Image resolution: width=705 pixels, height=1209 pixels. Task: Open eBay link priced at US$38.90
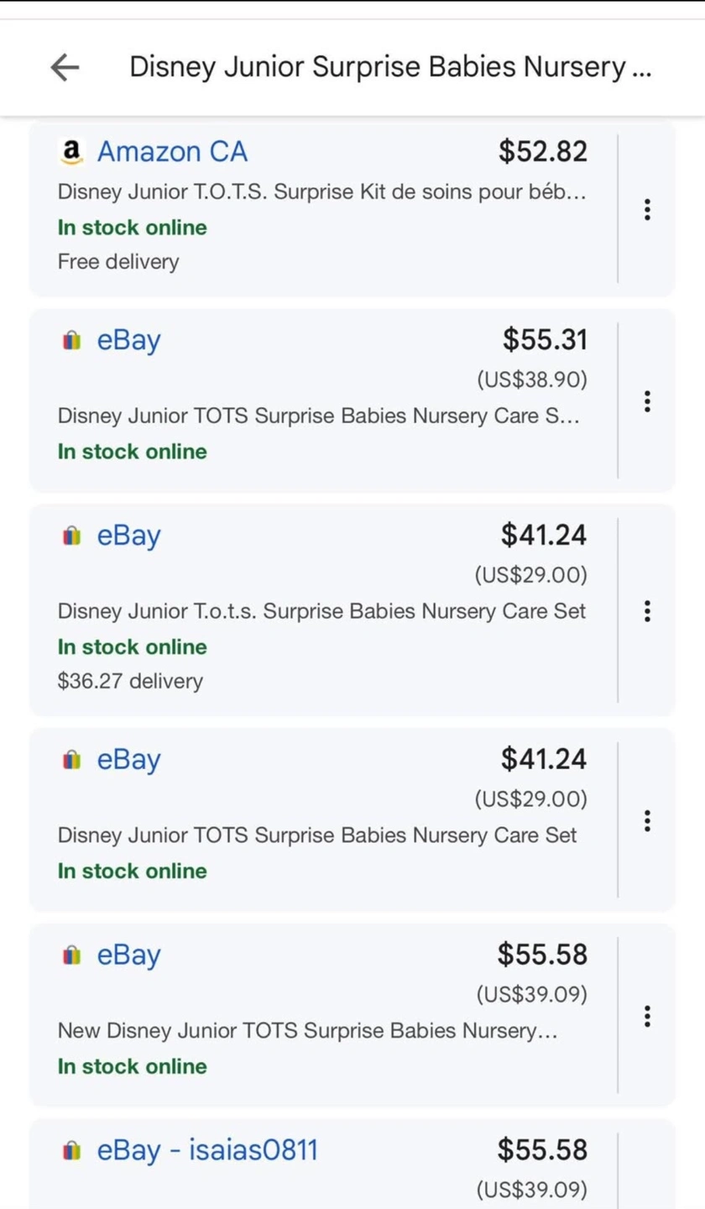(x=128, y=341)
